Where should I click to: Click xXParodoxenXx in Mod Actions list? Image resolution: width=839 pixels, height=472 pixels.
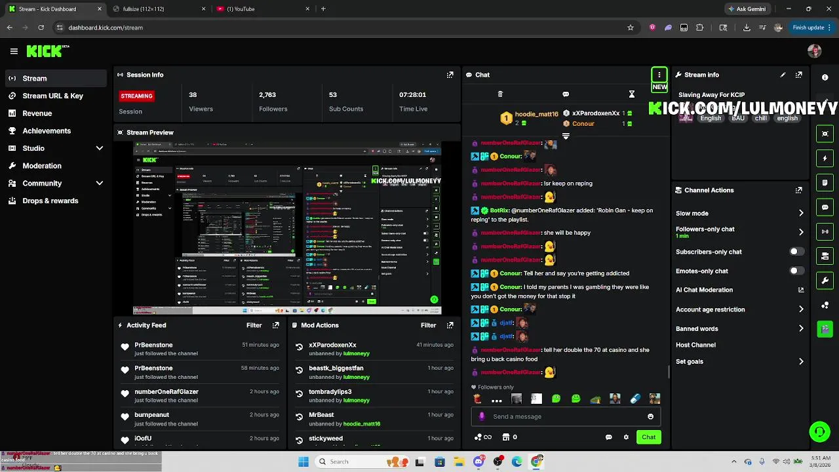(x=332, y=345)
